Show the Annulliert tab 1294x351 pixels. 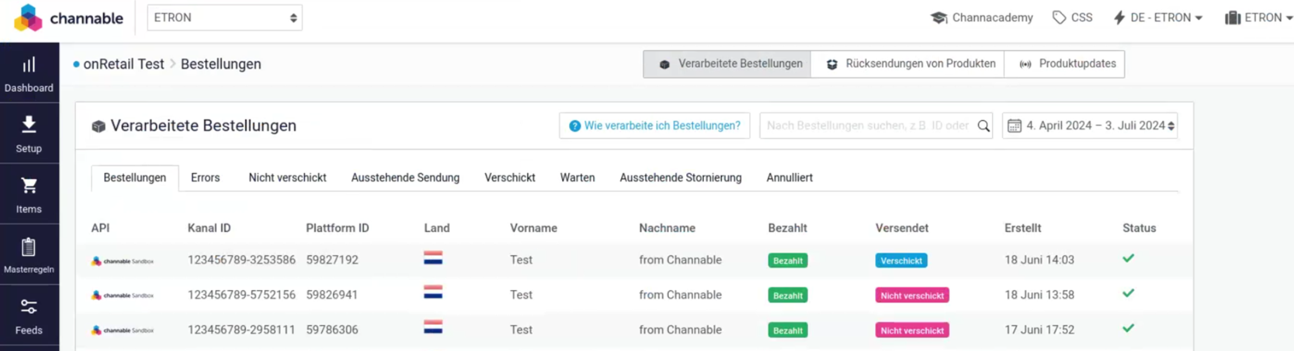click(789, 178)
